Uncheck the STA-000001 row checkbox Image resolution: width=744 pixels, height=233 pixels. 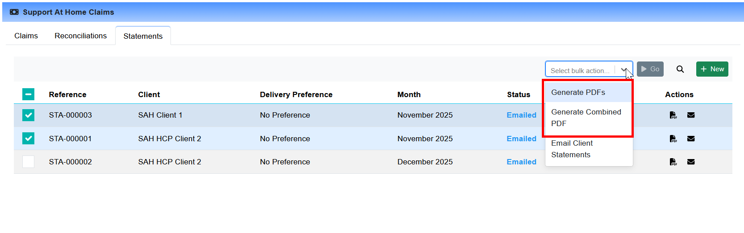[x=28, y=139]
